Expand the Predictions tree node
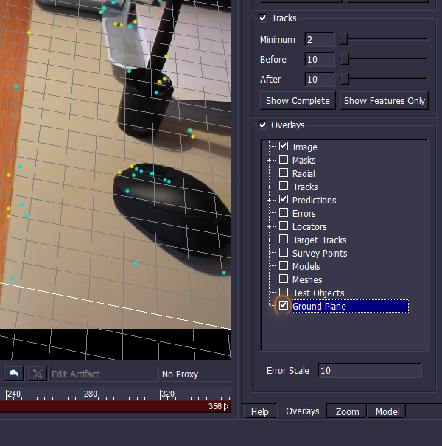Screen dimensions: 442x446 coord(269,201)
